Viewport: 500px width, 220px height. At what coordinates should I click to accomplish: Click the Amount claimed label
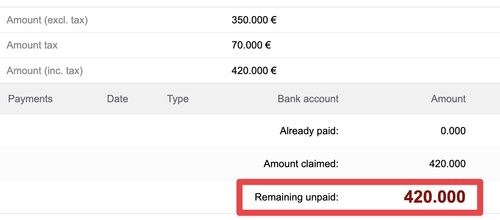[x=301, y=164]
